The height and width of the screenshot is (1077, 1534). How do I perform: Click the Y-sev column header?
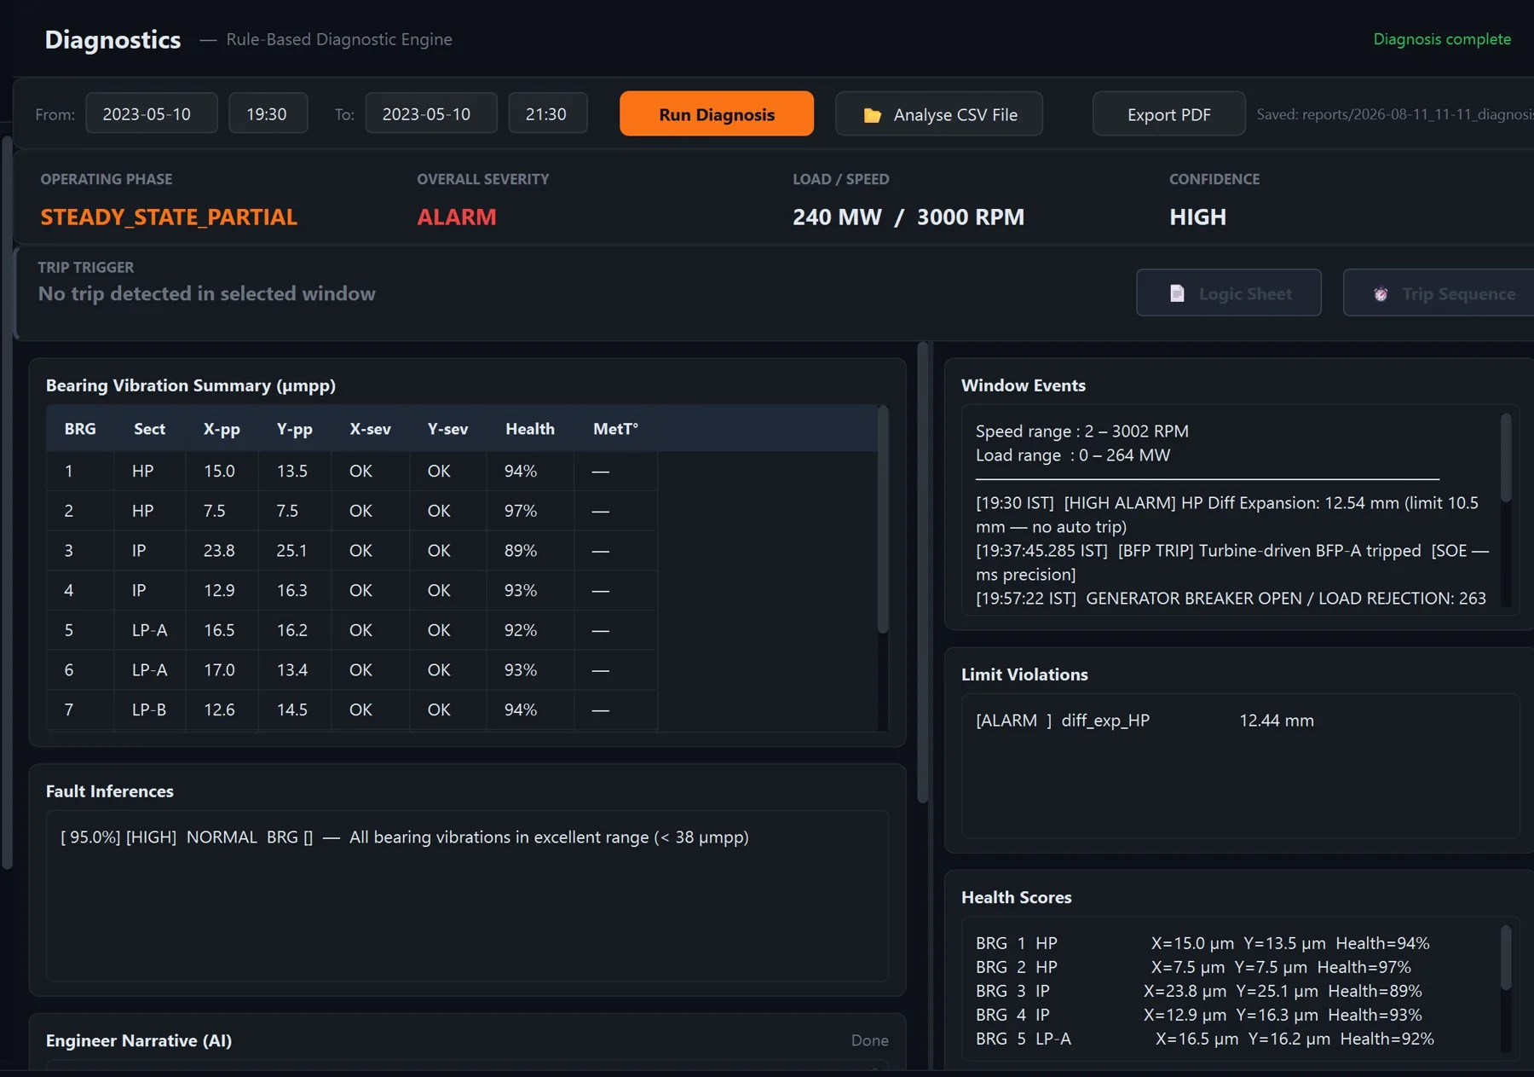447,429
